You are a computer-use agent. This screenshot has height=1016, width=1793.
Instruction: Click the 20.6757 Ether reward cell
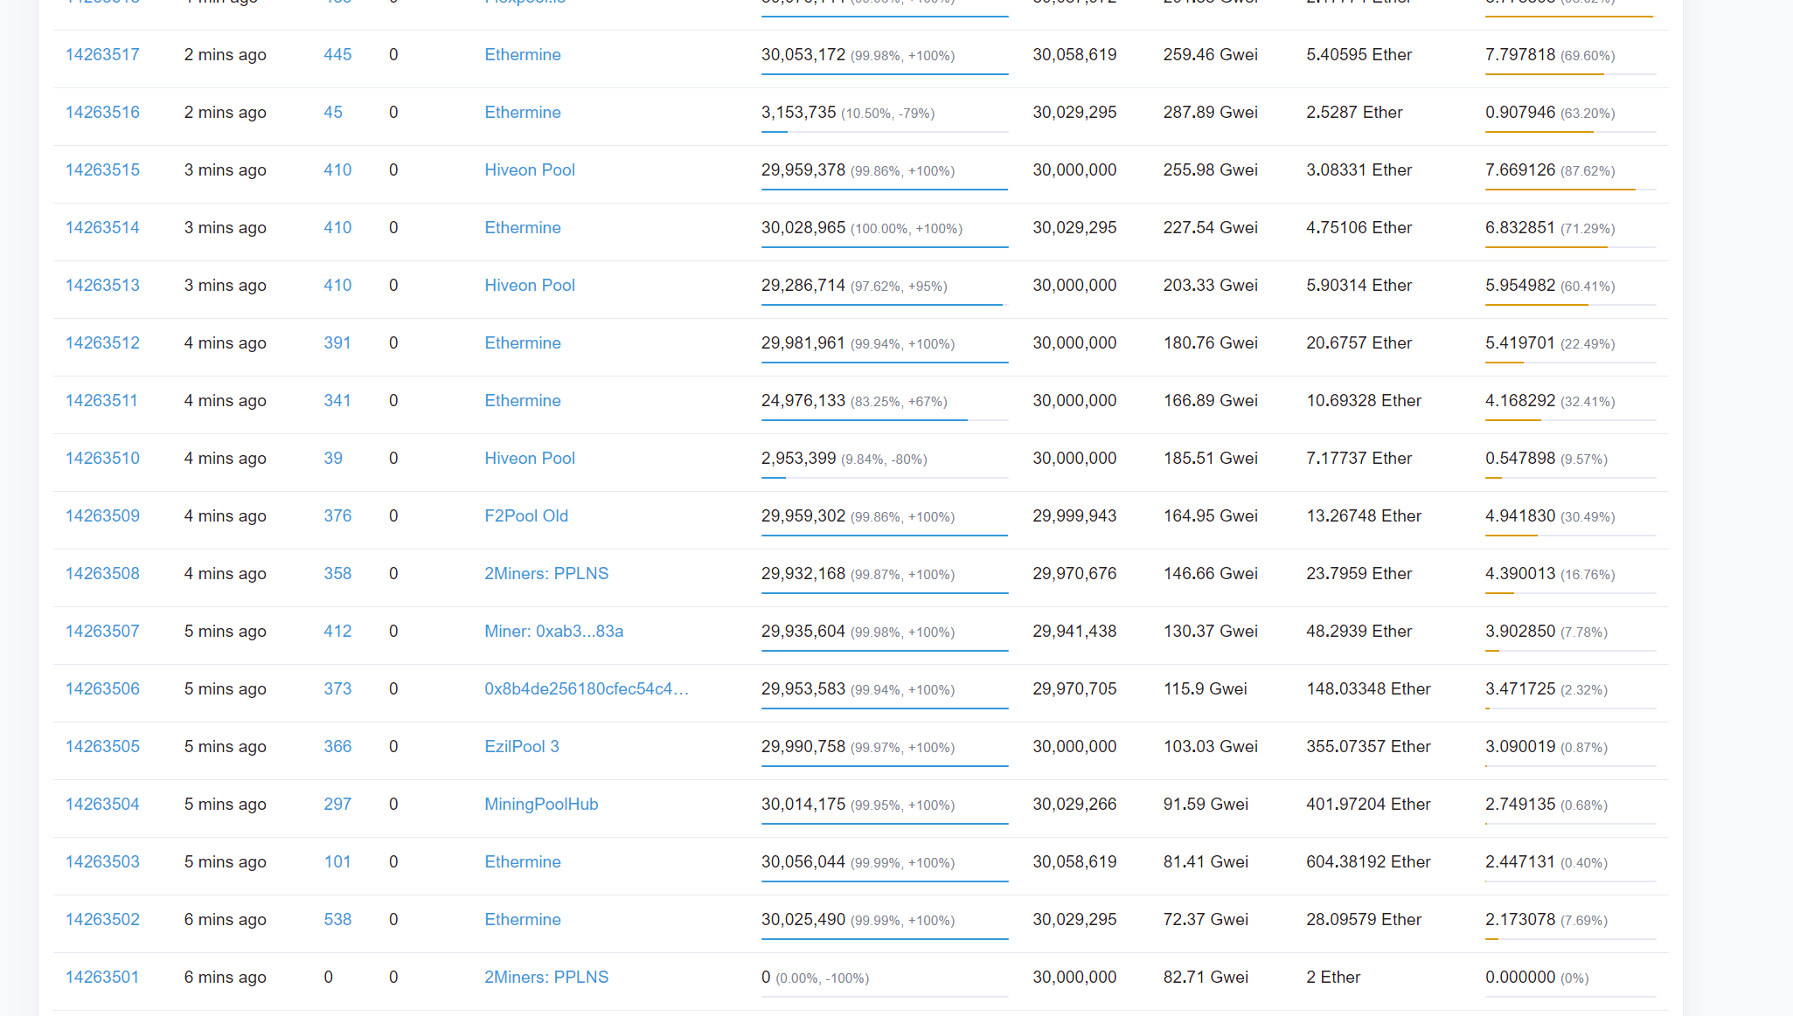[x=1359, y=343]
